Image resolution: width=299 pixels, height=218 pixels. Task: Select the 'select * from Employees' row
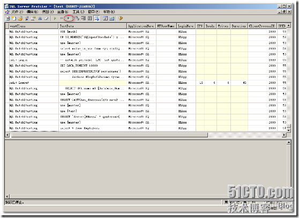click(x=146, y=128)
